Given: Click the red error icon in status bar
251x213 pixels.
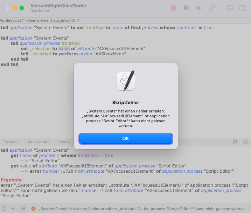Looking at the screenshot, I should click(x=33, y=208).
